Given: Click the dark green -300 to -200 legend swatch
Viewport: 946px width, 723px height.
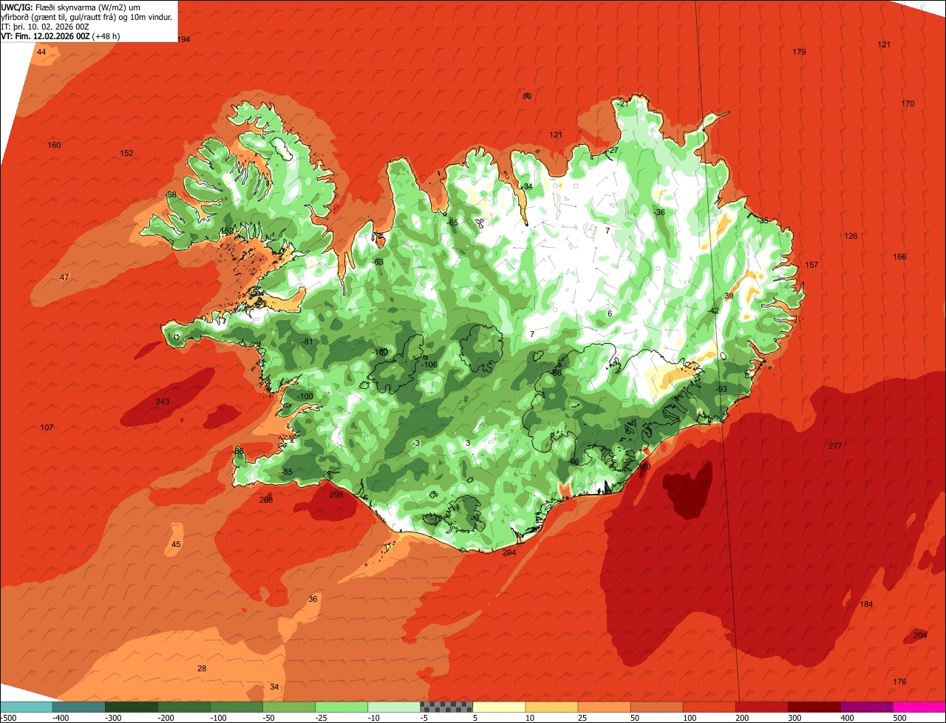Looking at the screenshot, I should coord(131,707).
